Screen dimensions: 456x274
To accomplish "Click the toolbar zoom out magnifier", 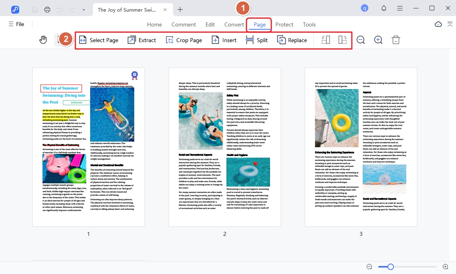I will click(361, 40).
